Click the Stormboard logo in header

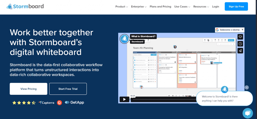tap(25, 6)
